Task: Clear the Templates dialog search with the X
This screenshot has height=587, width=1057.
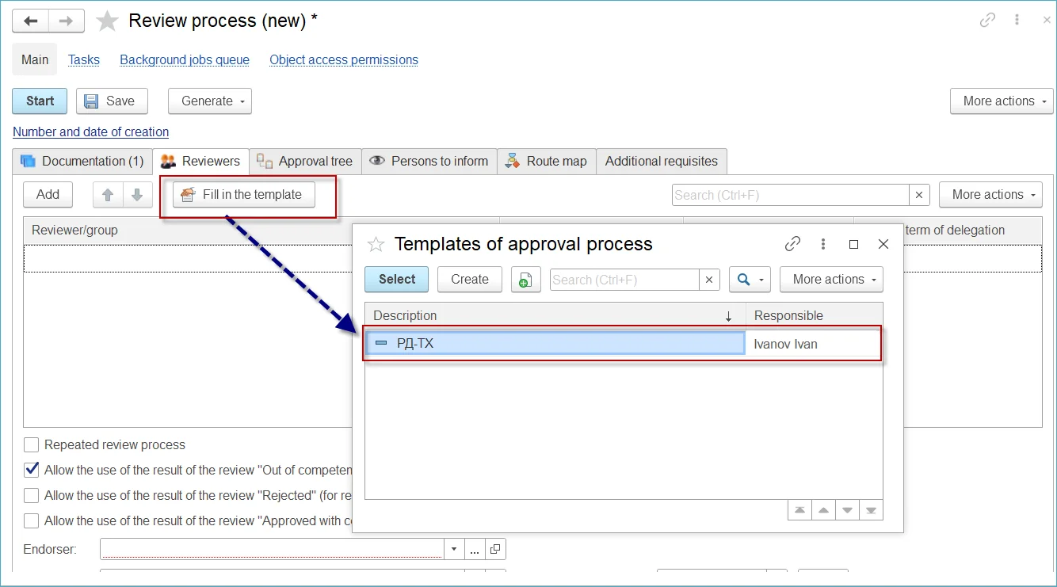Action: [709, 280]
